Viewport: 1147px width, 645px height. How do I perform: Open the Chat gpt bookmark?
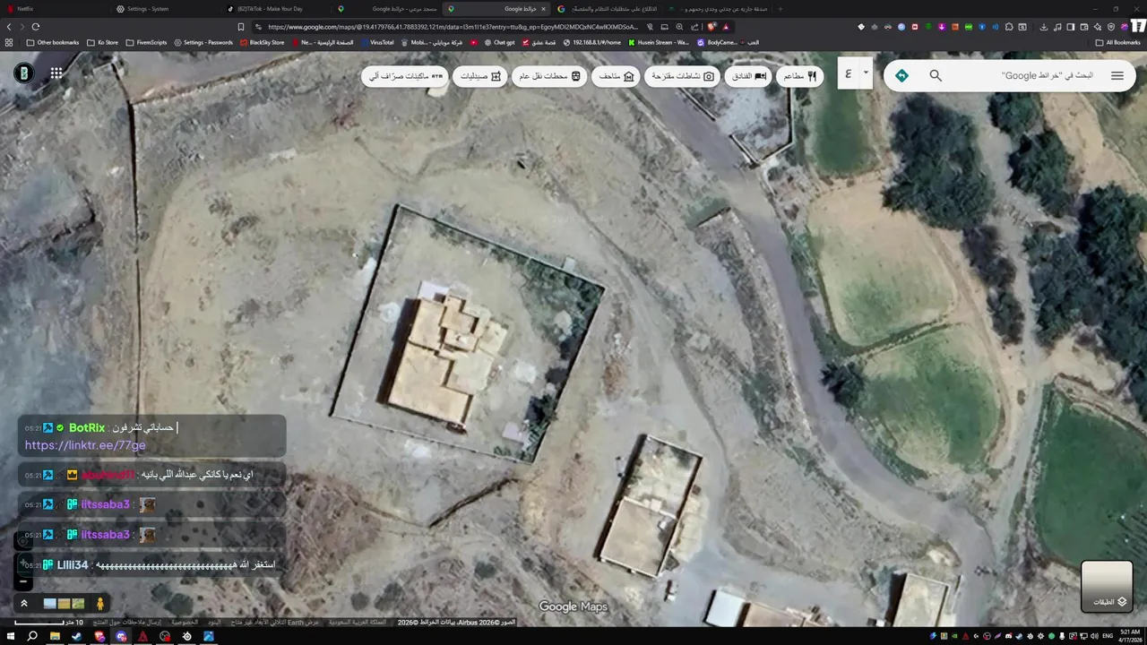coord(500,42)
